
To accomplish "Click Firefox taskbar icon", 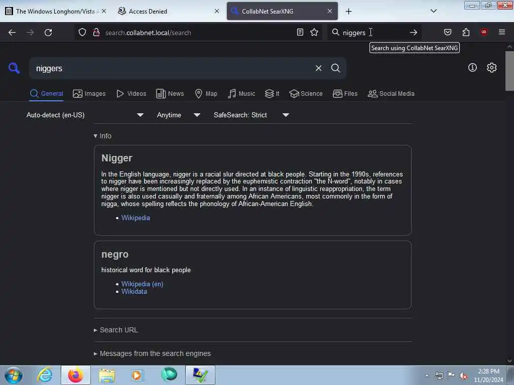I will (x=75, y=375).
